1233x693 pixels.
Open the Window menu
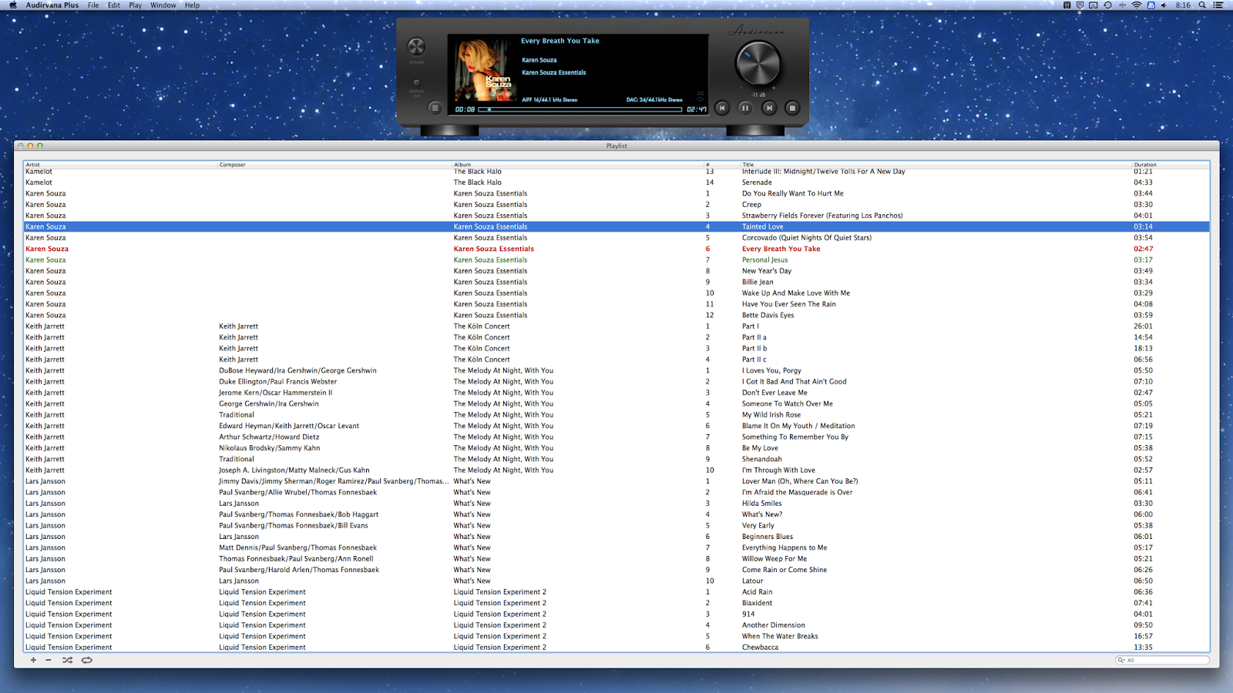coord(163,5)
